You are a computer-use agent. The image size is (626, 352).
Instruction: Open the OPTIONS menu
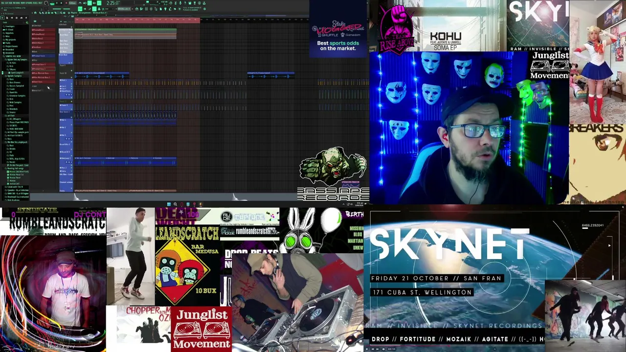pyautogui.click(x=28, y=3)
